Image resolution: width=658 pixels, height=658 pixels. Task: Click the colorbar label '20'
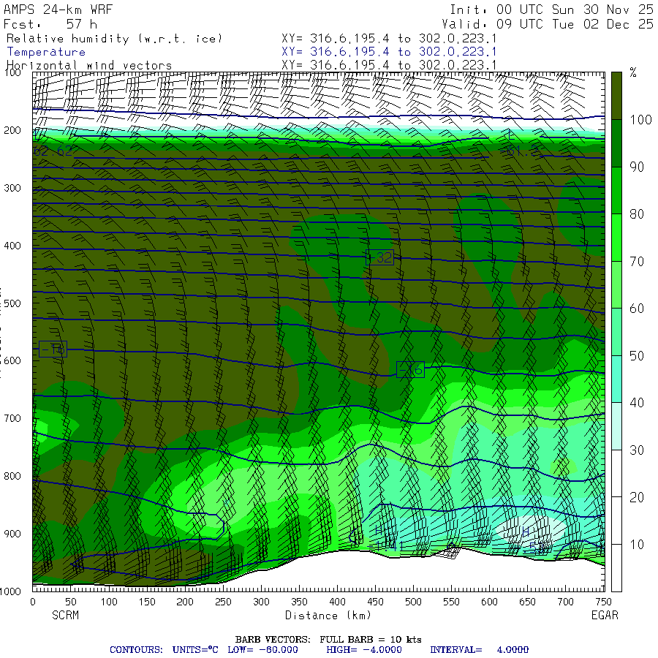[x=637, y=497]
